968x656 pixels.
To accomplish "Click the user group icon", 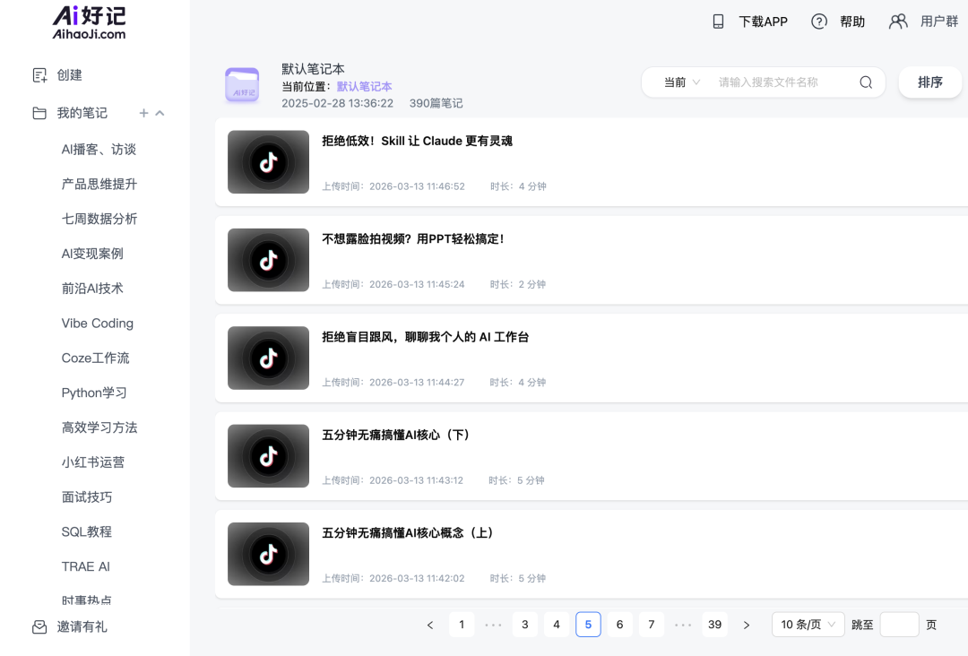I will (x=898, y=22).
